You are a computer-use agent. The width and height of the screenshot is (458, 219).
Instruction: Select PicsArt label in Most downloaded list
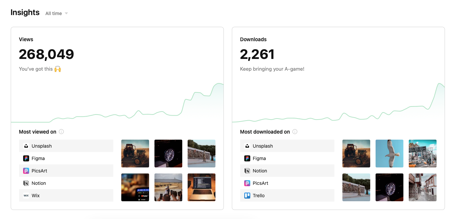261,183
